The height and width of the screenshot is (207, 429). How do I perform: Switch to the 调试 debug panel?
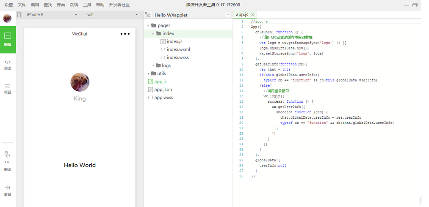8,65
